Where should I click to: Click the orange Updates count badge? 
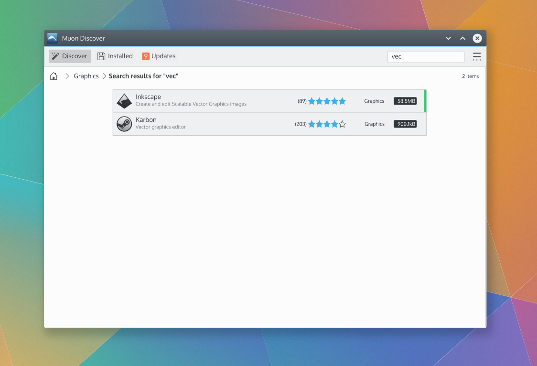146,56
